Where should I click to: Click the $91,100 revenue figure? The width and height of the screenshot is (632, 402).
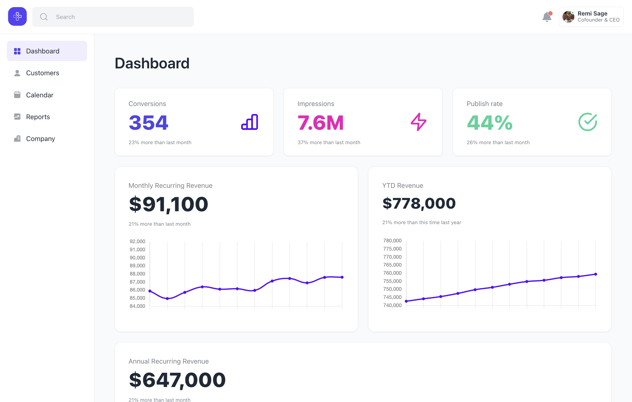169,204
